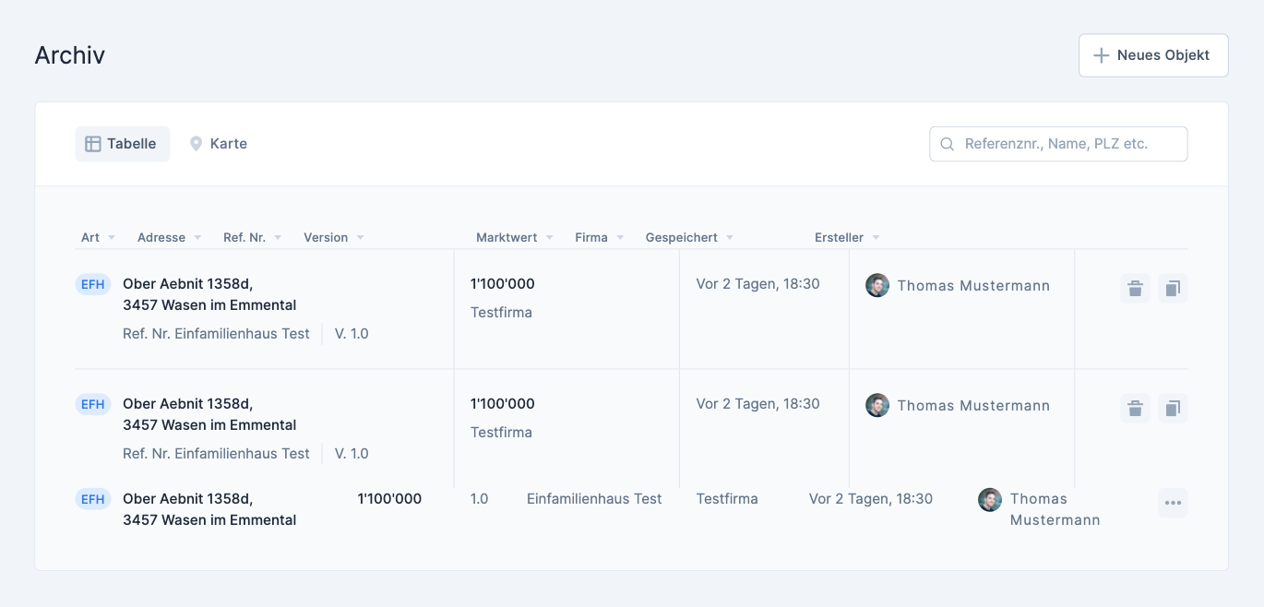The height and width of the screenshot is (607, 1264).
Task: Delete the first archive row via trash icon
Action: tap(1135, 289)
